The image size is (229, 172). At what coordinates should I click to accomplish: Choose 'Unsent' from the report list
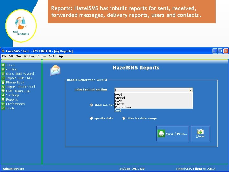click(154, 104)
